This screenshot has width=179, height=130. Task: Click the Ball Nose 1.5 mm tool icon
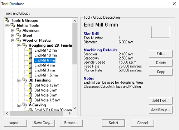click(x=30, y=100)
